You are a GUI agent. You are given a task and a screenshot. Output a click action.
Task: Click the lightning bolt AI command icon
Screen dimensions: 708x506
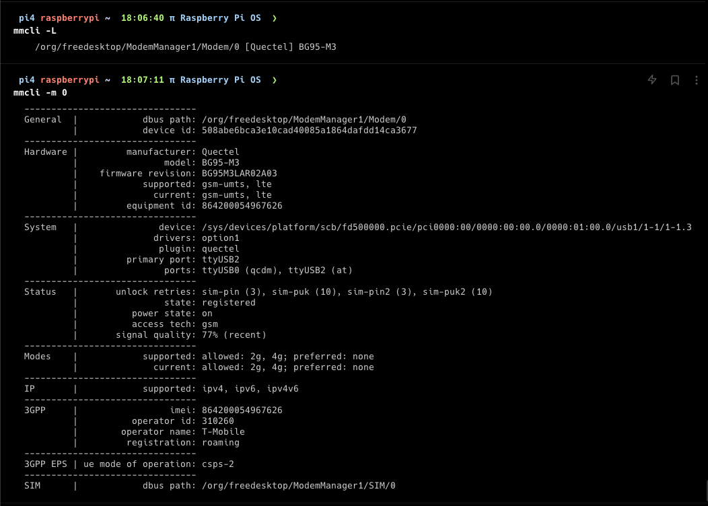pyautogui.click(x=652, y=80)
